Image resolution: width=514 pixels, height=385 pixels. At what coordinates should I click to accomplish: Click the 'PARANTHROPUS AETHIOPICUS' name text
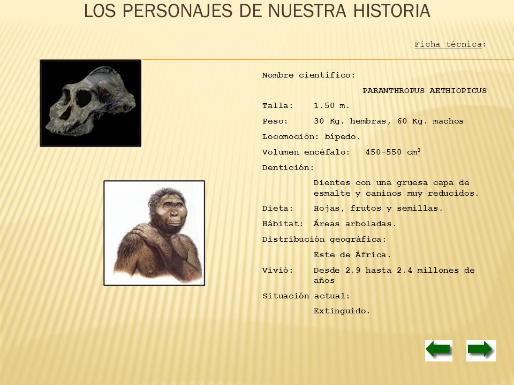pyautogui.click(x=425, y=91)
